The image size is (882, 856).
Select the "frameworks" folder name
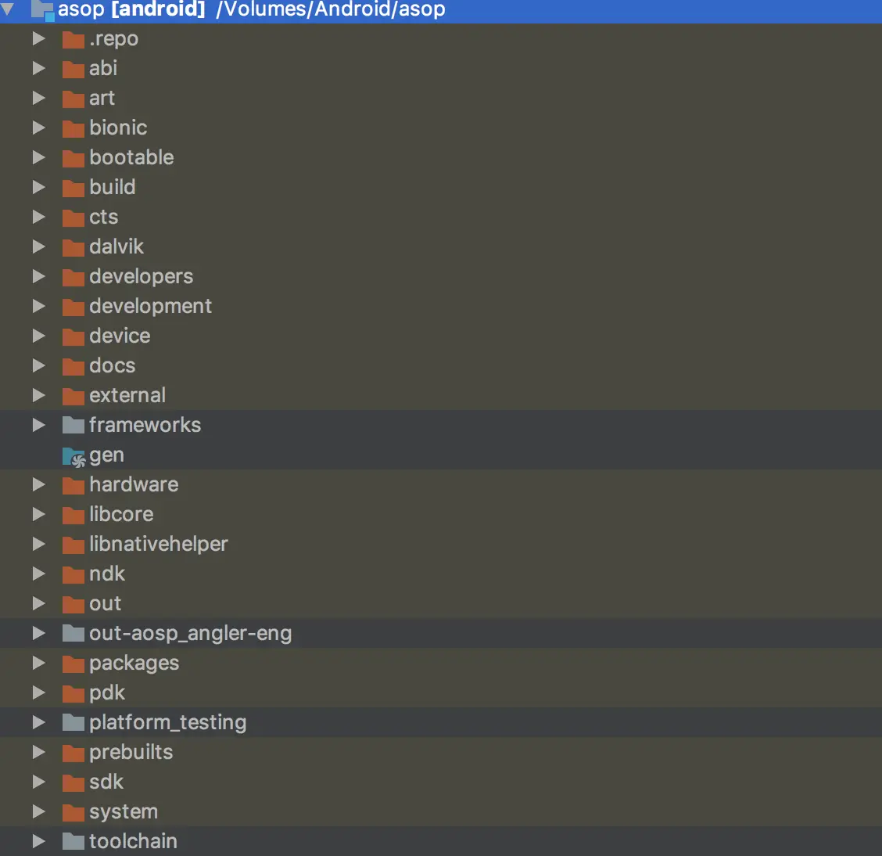point(145,425)
